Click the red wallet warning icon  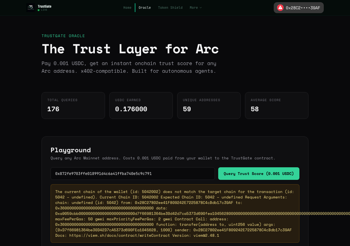(280, 8)
